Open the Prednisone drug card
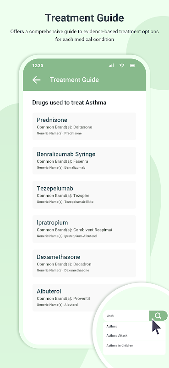The image size is (169, 368). 84,126
